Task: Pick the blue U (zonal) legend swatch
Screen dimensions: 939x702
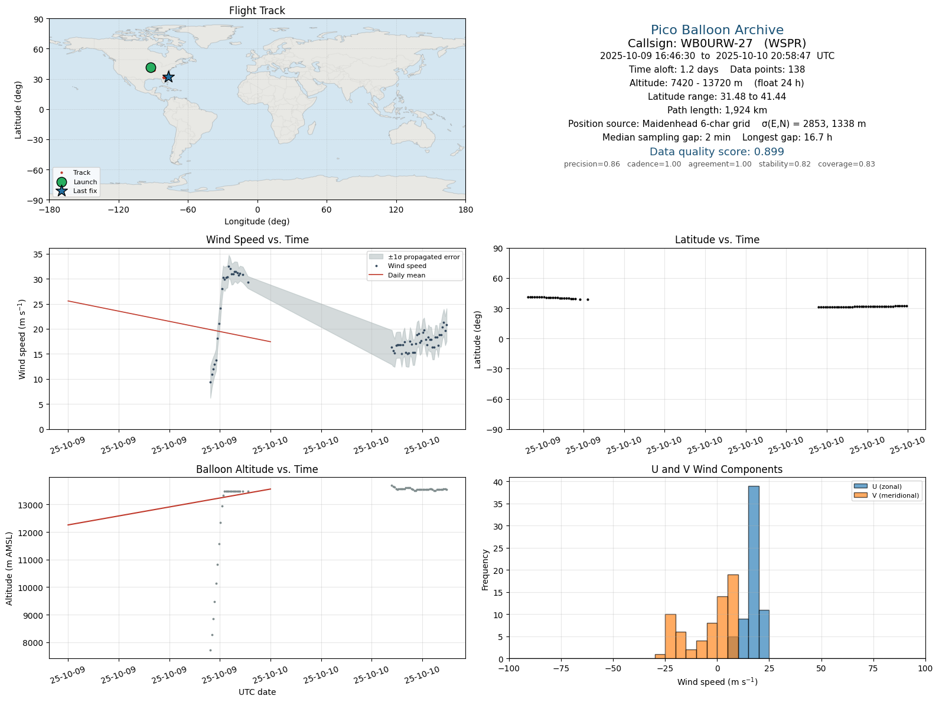Action: click(860, 486)
